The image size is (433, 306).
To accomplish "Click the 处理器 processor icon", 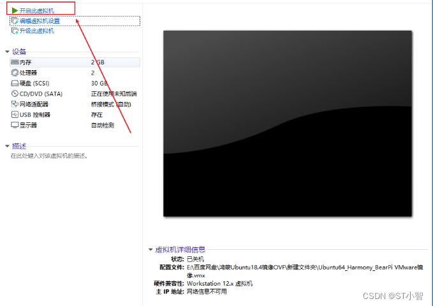I will click(15, 73).
